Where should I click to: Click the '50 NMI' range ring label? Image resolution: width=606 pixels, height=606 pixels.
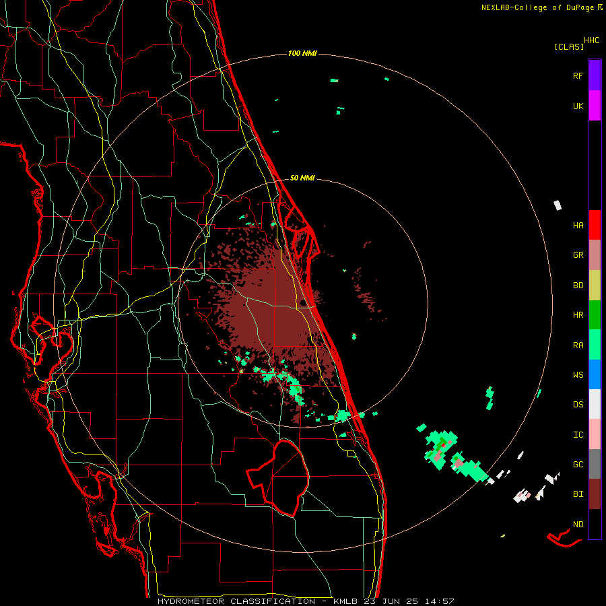(302, 178)
